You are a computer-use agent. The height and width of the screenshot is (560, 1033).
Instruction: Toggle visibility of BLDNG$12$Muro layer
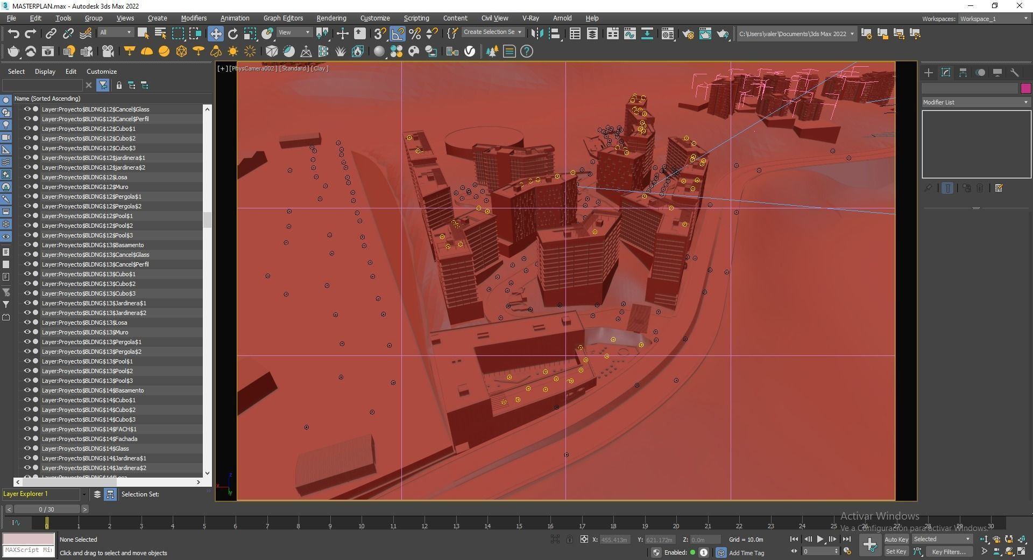tap(26, 187)
